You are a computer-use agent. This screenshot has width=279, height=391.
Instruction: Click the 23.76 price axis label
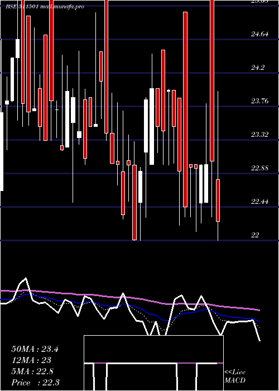coord(260,101)
